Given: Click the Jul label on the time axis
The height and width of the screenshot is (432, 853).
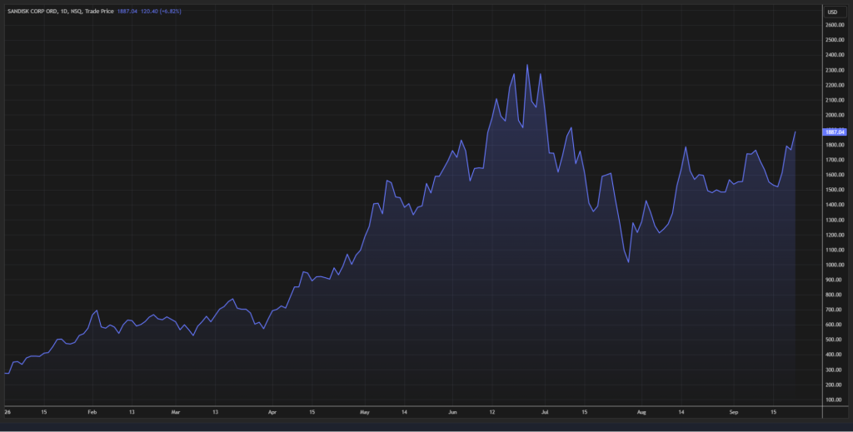Looking at the screenshot, I should click(545, 412).
